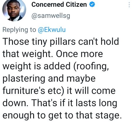Click the word "(roofing," in the tweet
136x124 pixels.
pos(91,67)
